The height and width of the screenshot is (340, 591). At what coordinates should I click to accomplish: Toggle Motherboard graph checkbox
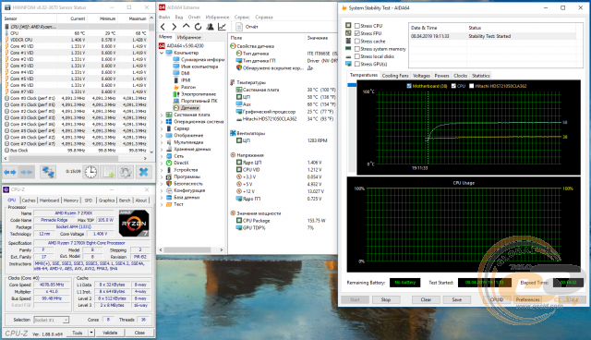pyautogui.click(x=409, y=86)
